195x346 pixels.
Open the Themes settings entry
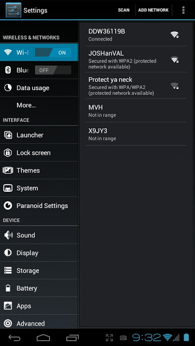39,170
